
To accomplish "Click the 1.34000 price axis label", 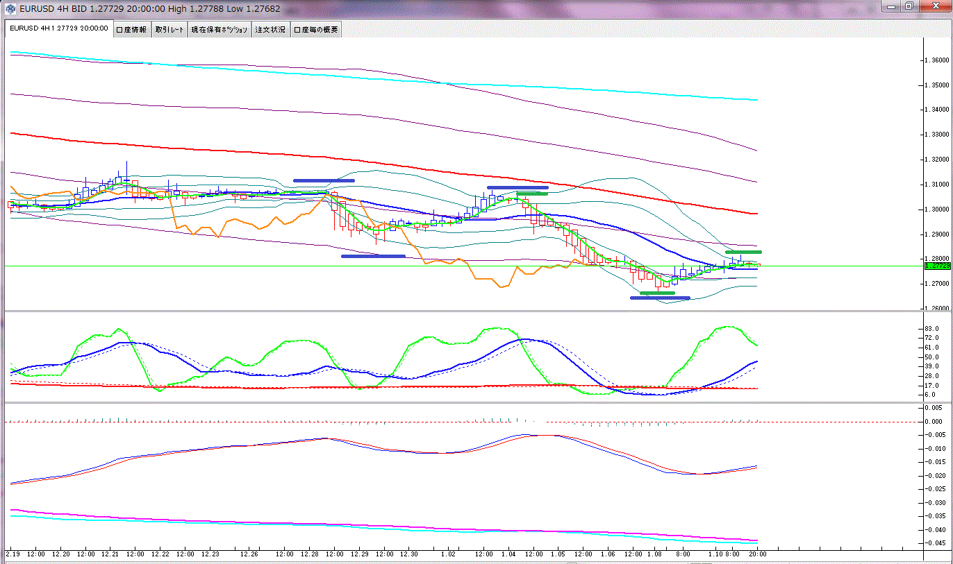I will click(x=937, y=110).
